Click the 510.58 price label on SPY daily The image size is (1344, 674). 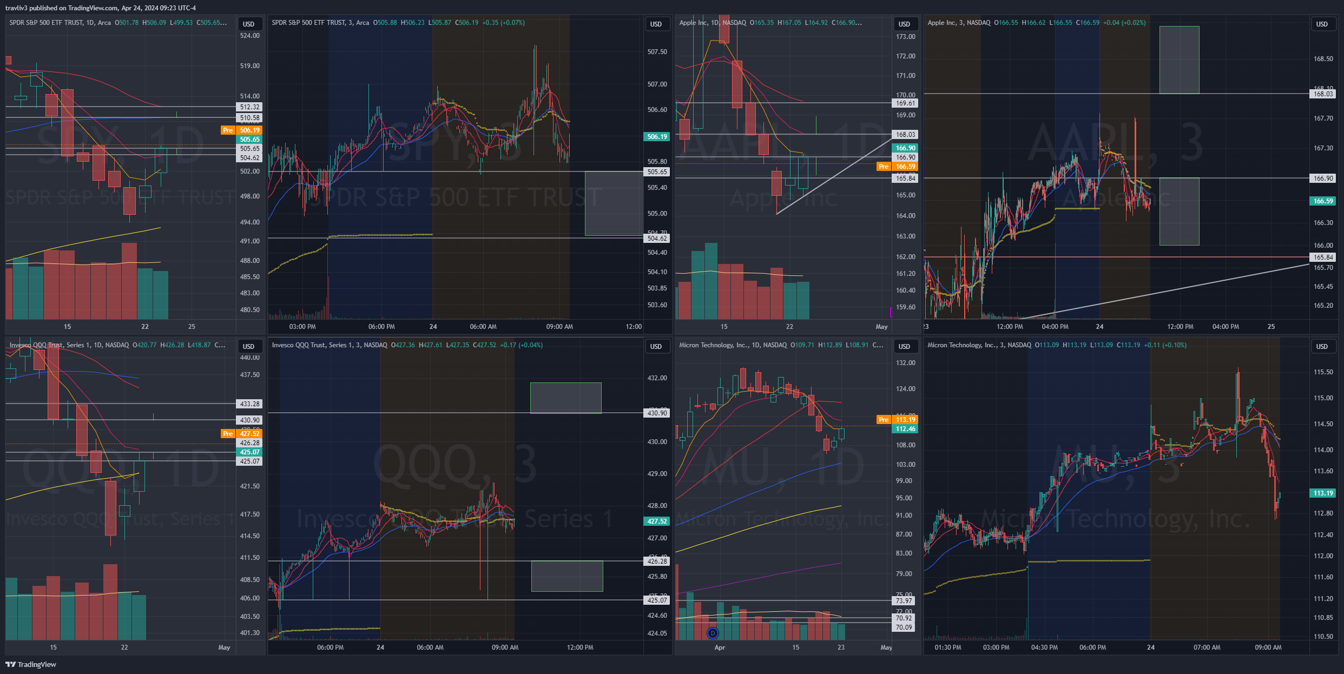[x=249, y=118]
